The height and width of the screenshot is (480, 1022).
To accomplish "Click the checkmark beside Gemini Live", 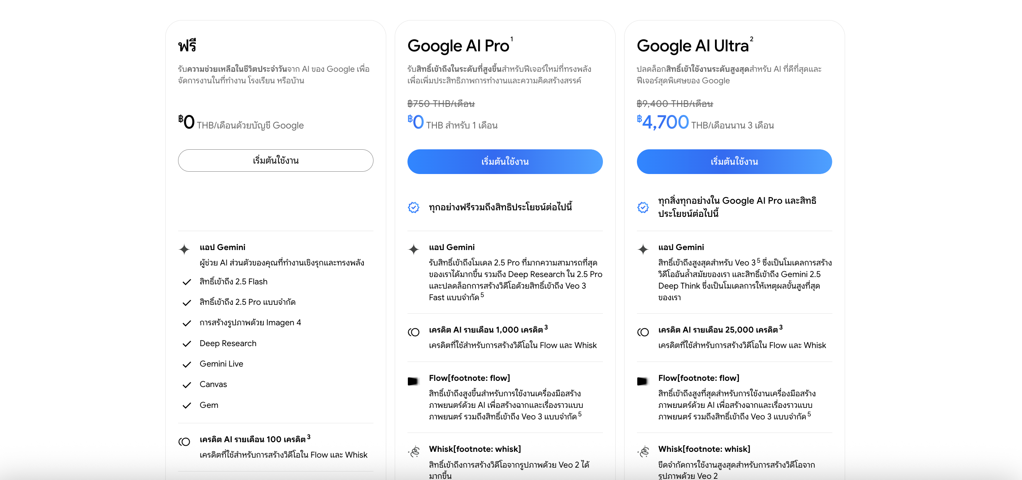I will point(187,364).
